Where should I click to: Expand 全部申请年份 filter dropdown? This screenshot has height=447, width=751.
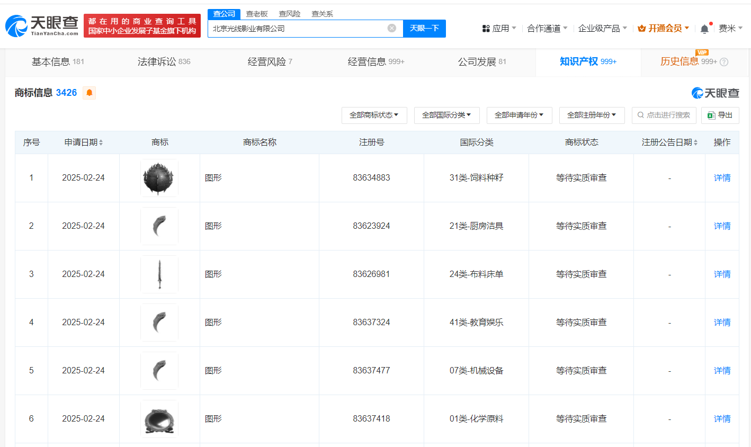pos(520,115)
